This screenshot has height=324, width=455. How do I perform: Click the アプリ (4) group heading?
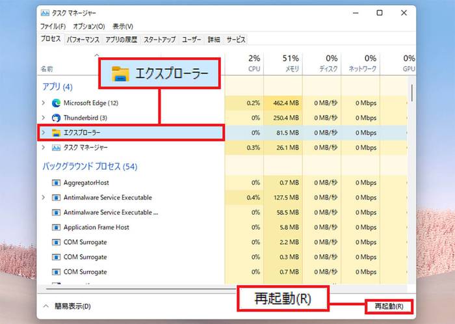[x=57, y=87]
